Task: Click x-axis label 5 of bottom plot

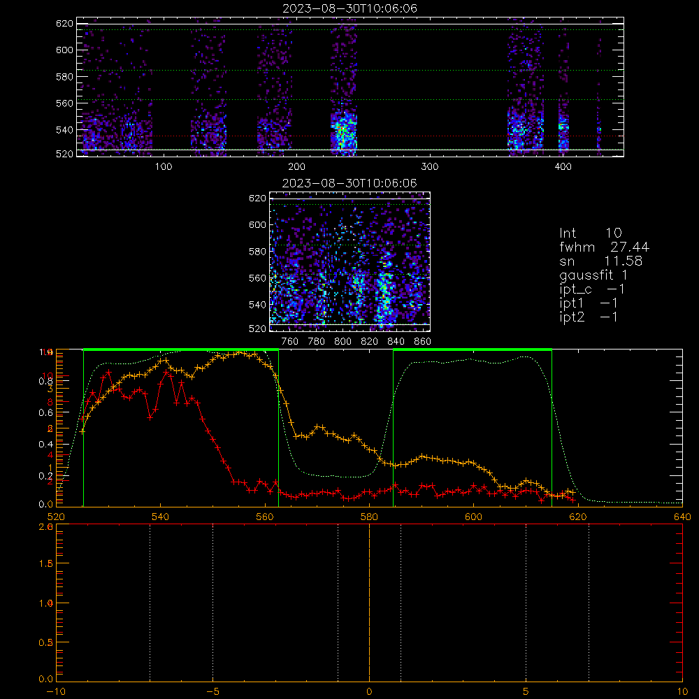Action: click(526, 692)
